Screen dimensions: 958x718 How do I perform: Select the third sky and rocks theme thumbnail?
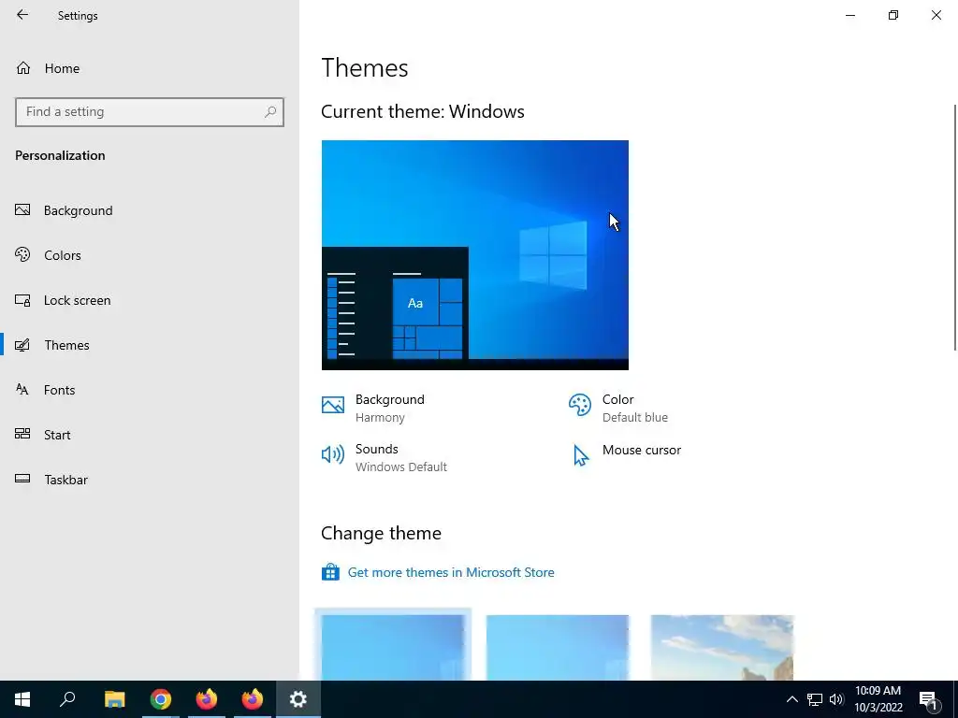[x=722, y=647]
